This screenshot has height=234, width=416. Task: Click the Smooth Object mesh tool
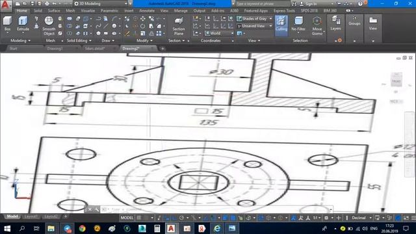(x=49, y=26)
